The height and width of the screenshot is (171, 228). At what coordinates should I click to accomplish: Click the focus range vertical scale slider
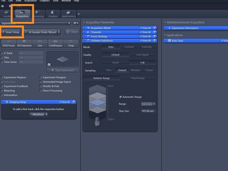click(108, 103)
